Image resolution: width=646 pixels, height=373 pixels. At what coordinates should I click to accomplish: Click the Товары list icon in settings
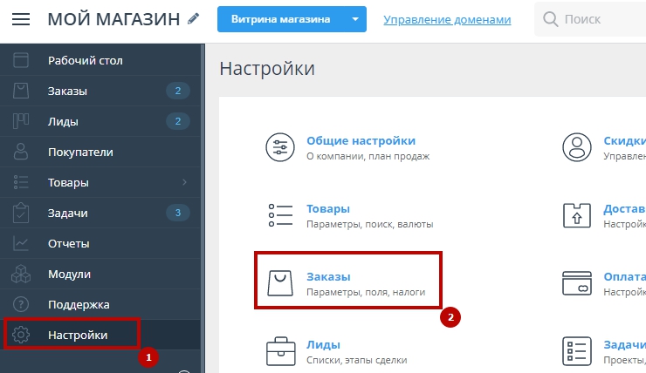click(280, 215)
